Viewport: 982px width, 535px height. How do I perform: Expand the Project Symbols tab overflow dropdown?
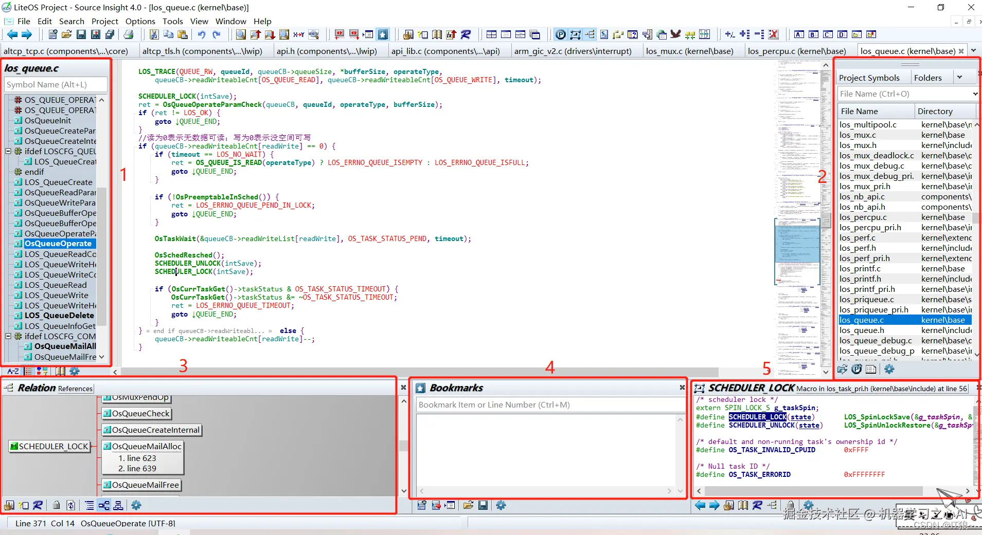(x=959, y=78)
